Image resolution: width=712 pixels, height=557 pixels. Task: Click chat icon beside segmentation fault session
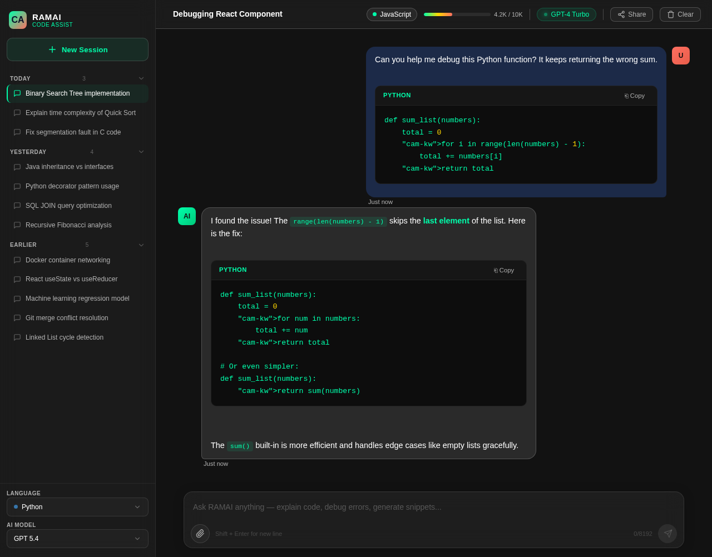[x=17, y=132]
